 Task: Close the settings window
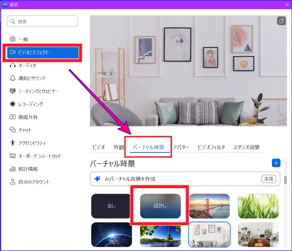point(287,5)
